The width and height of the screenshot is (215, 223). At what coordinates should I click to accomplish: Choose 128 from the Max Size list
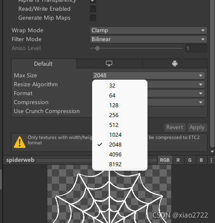[x=120, y=105]
